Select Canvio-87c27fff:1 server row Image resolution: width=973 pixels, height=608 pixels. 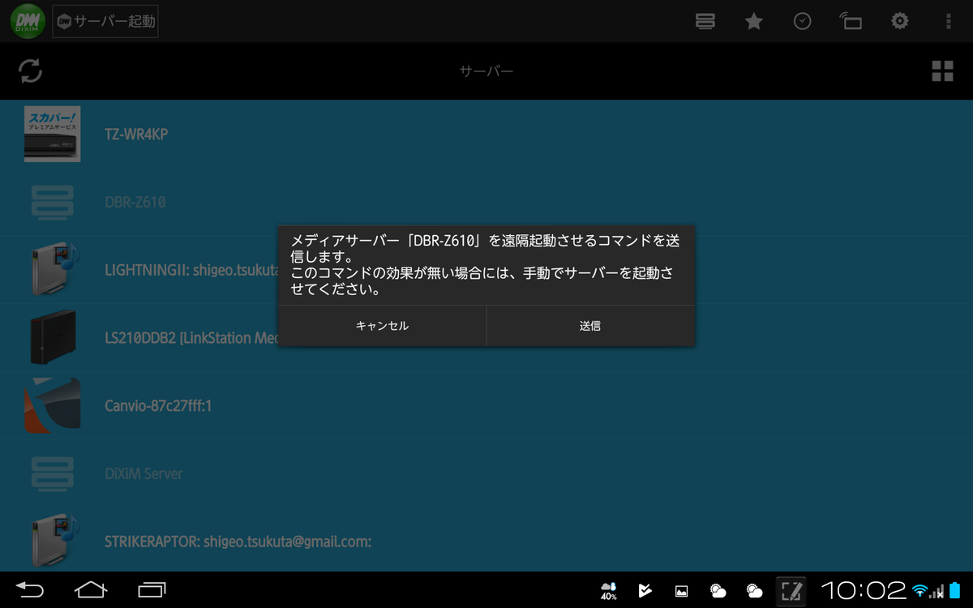point(486,405)
